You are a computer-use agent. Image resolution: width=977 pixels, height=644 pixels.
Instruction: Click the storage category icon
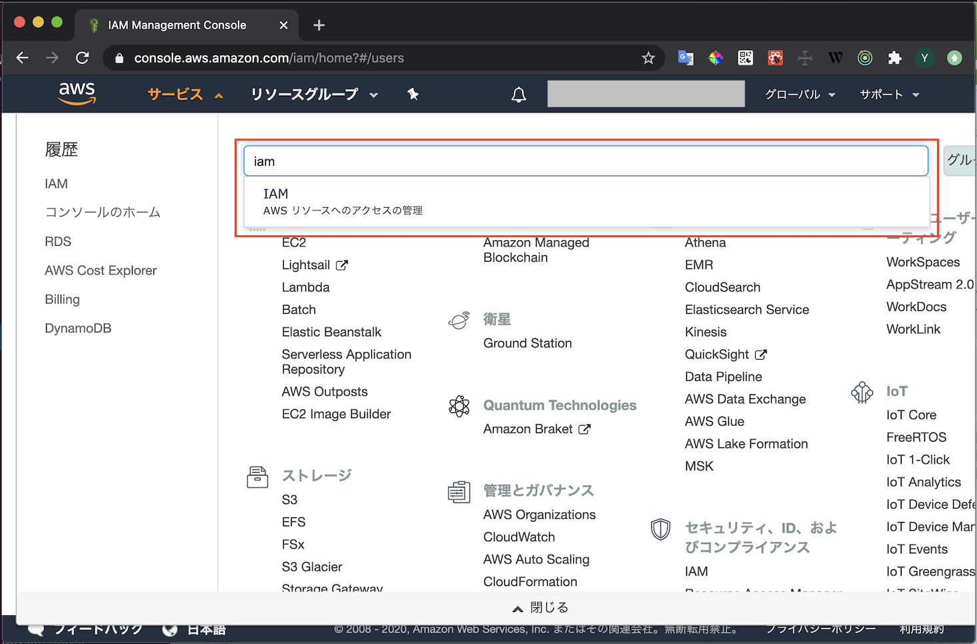(x=257, y=477)
